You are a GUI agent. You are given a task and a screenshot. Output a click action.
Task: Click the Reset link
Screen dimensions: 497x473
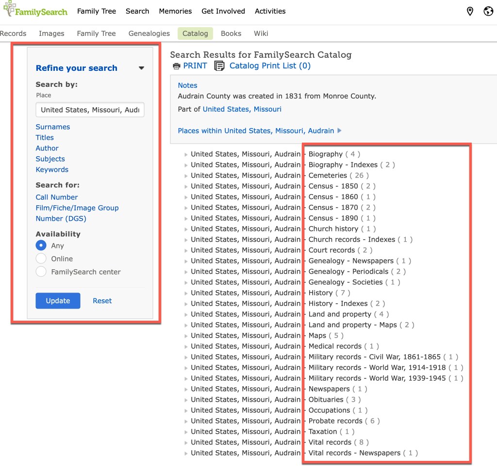tap(102, 301)
